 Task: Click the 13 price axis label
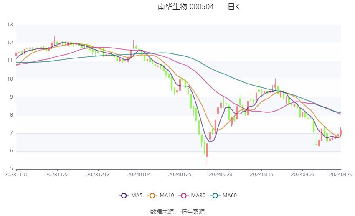[x=10, y=25]
